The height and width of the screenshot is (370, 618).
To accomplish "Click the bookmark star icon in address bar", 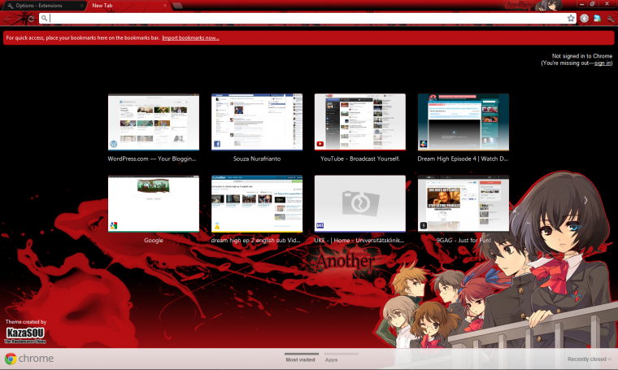I will [x=571, y=18].
